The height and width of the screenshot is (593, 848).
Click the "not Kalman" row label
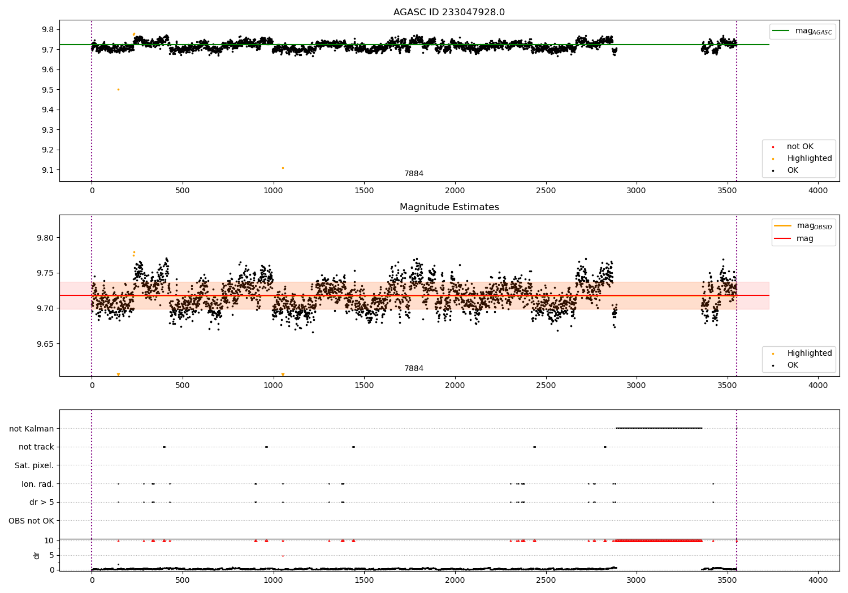coord(32,429)
